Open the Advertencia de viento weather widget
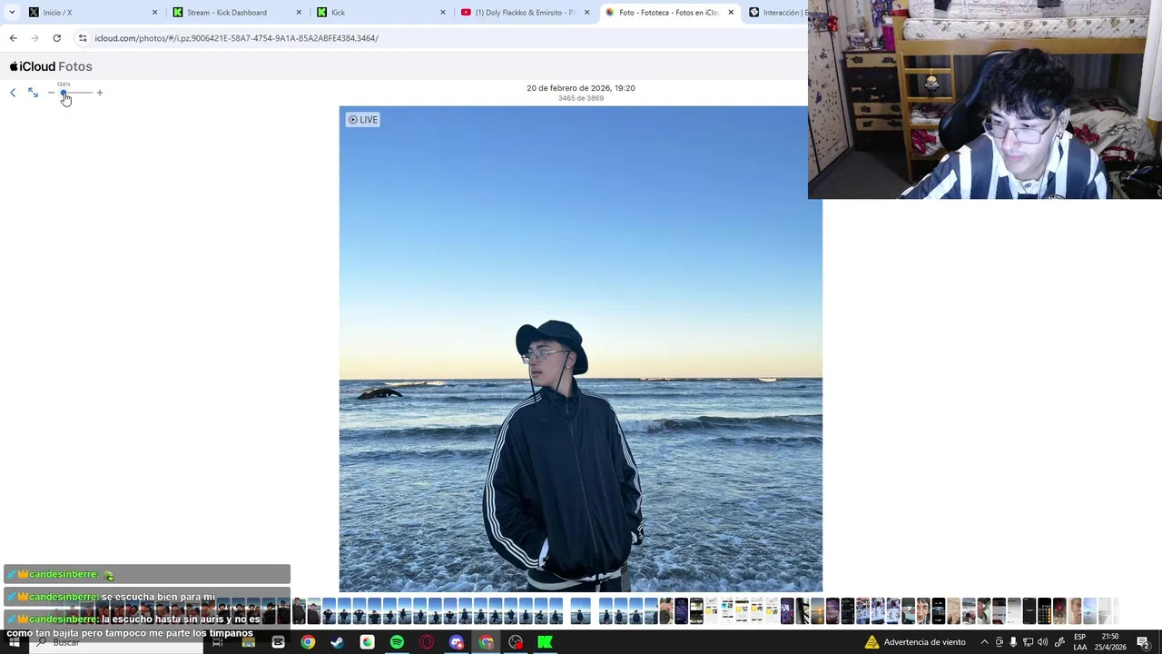Image resolution: width=1162 pixels, height=654 pixels. click(x=915, y=642)
